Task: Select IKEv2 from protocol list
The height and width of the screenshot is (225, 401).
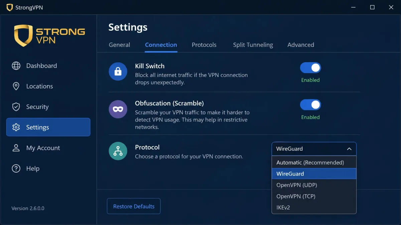Action: click(x=314, y=207)
